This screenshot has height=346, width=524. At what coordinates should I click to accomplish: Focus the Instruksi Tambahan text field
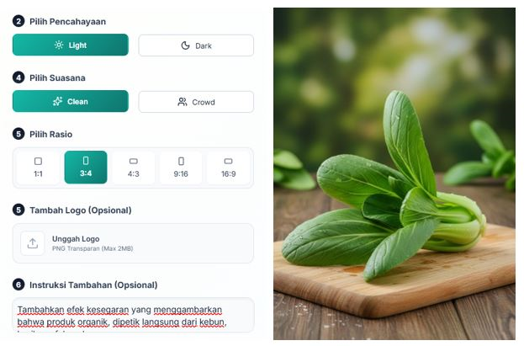134,315
